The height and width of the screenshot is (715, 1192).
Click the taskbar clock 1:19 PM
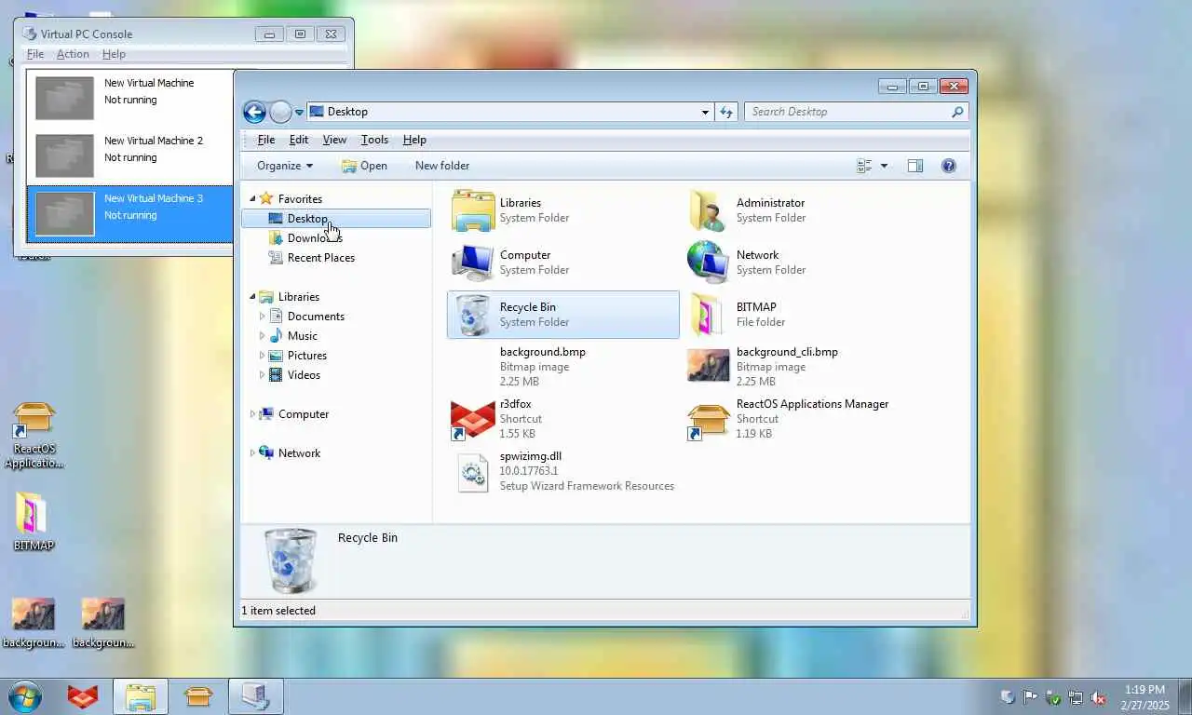click(x=1145, y=690)
